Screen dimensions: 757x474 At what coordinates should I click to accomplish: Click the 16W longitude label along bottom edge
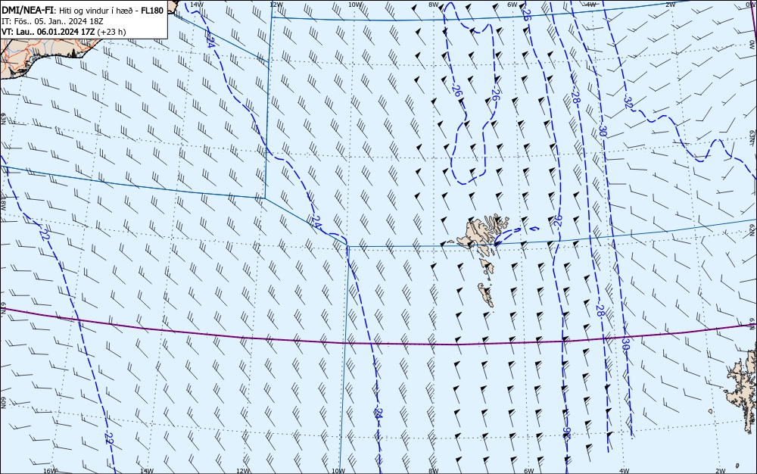50,471
